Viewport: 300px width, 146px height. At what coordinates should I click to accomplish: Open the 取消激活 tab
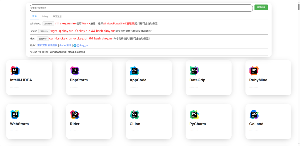[57, 16]
